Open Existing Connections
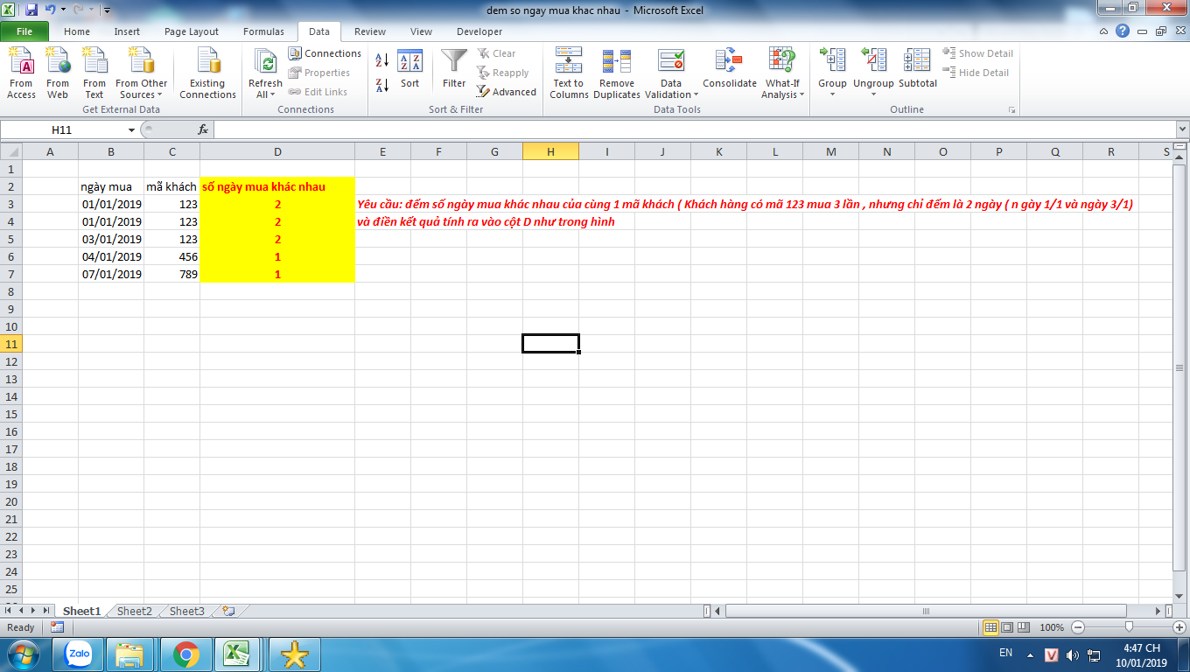Screen dimensions: 1190x672 click(x=207, y=73)
